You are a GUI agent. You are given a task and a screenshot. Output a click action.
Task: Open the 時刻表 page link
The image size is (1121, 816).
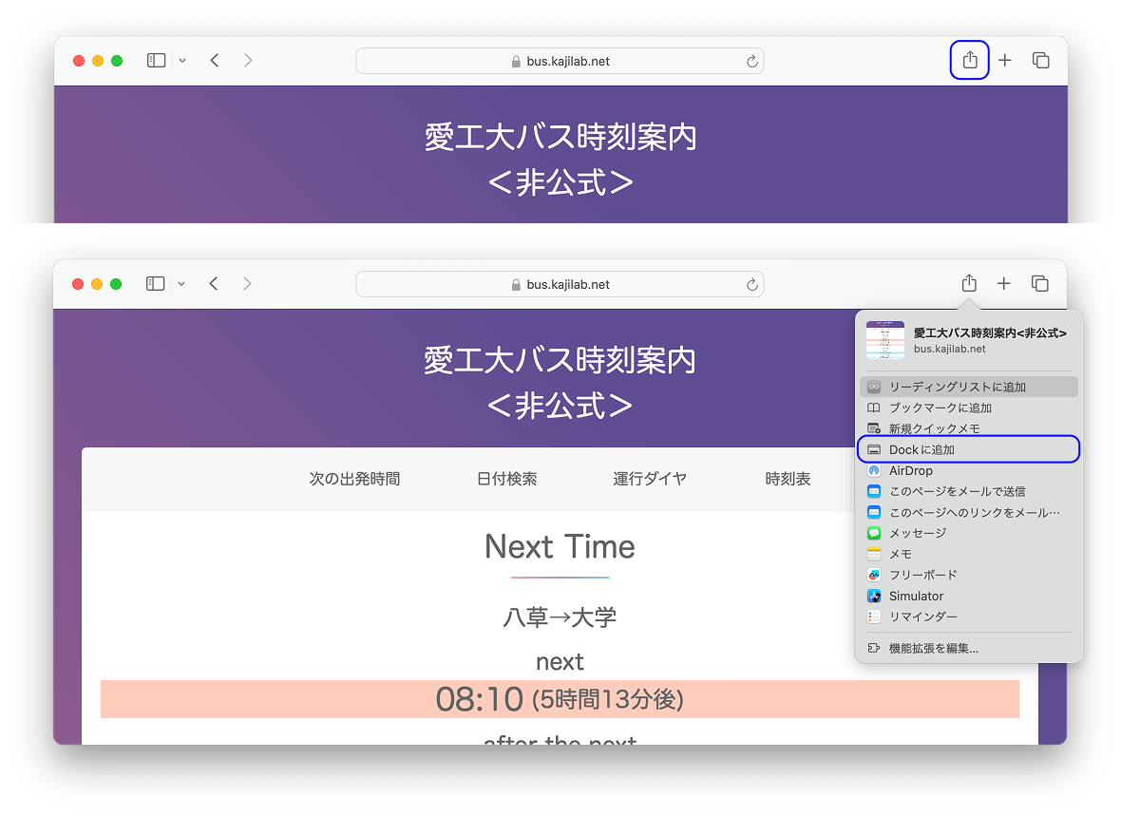coord(788,479)
